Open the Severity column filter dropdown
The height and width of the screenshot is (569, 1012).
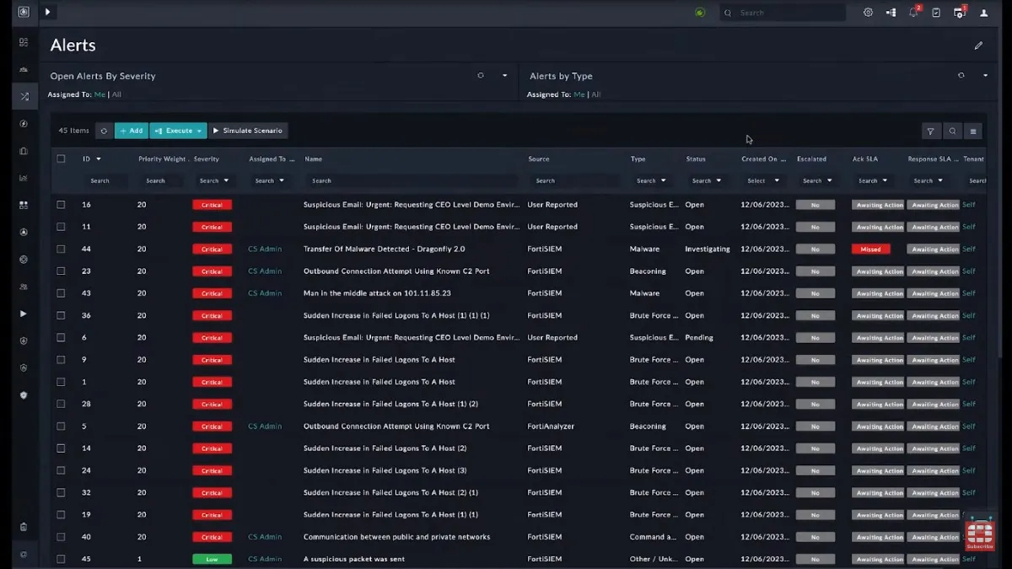pos(214,180)
